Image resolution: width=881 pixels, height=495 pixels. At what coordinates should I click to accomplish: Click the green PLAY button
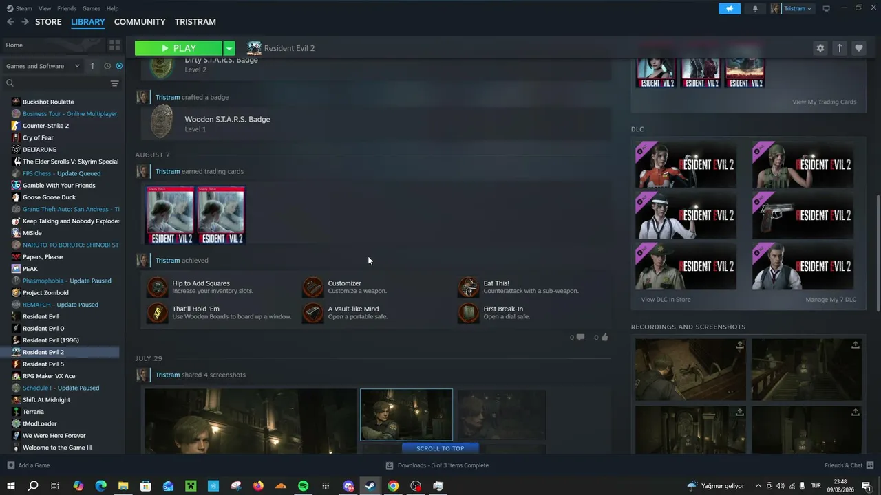tap(178, 48)
